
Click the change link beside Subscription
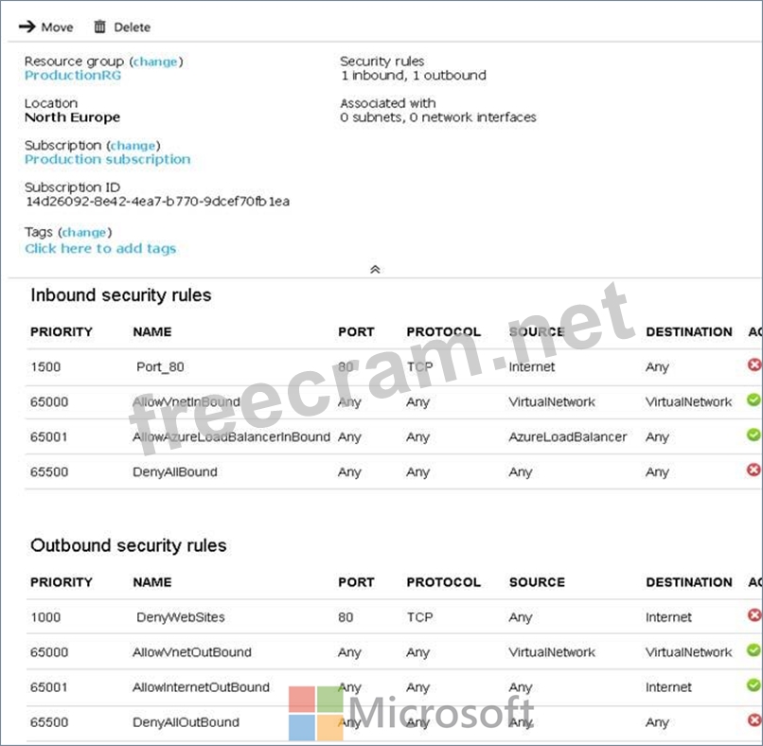133,146
